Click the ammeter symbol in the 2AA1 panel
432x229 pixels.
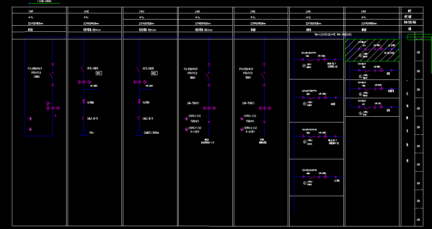click(30, 118)
